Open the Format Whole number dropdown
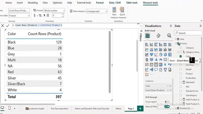Image resolution: width=203 pixels, height=114 pixels. (x=54, y=10)
